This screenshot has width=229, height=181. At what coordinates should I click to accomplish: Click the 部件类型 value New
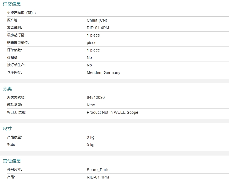click(x=91, y=105)
